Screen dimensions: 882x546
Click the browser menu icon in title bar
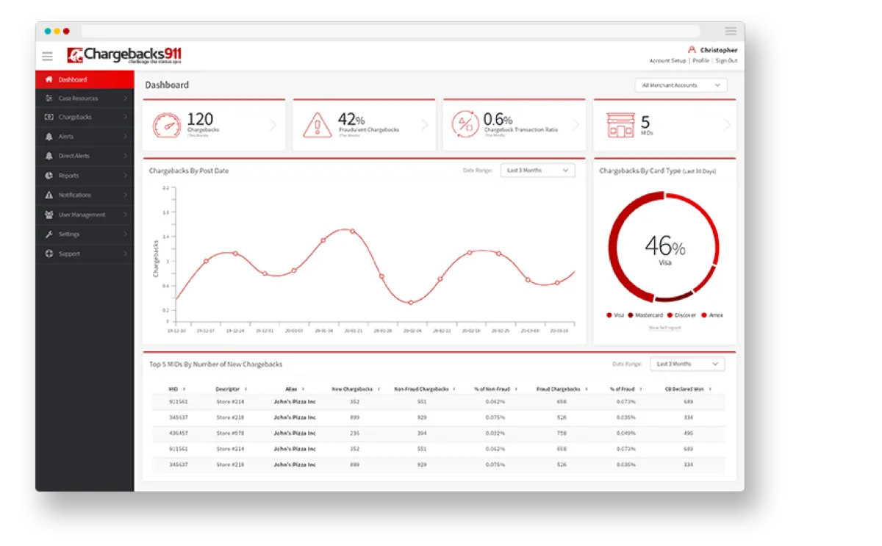pos(731,31)
